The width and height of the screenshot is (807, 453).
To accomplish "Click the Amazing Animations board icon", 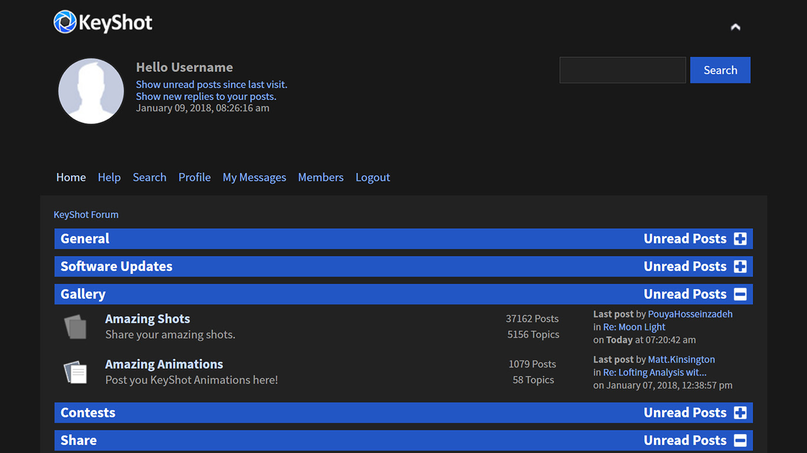I will click(x=75, y=372).
